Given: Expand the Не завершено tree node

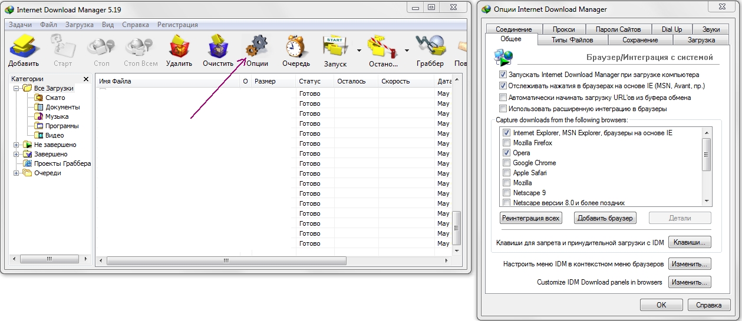Looking at the screenshot, I should [x=17, y=145].
